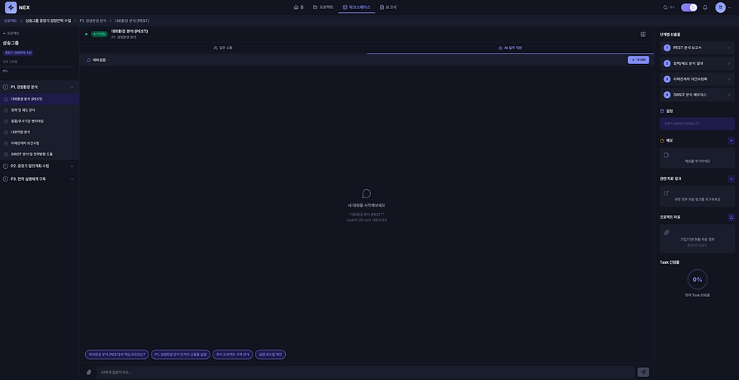The height and width of the screenshot is (380, 739).
Task: Click the 대외환경 분석 (PEST) key points suggestion
Action: [x=117, y=354]
